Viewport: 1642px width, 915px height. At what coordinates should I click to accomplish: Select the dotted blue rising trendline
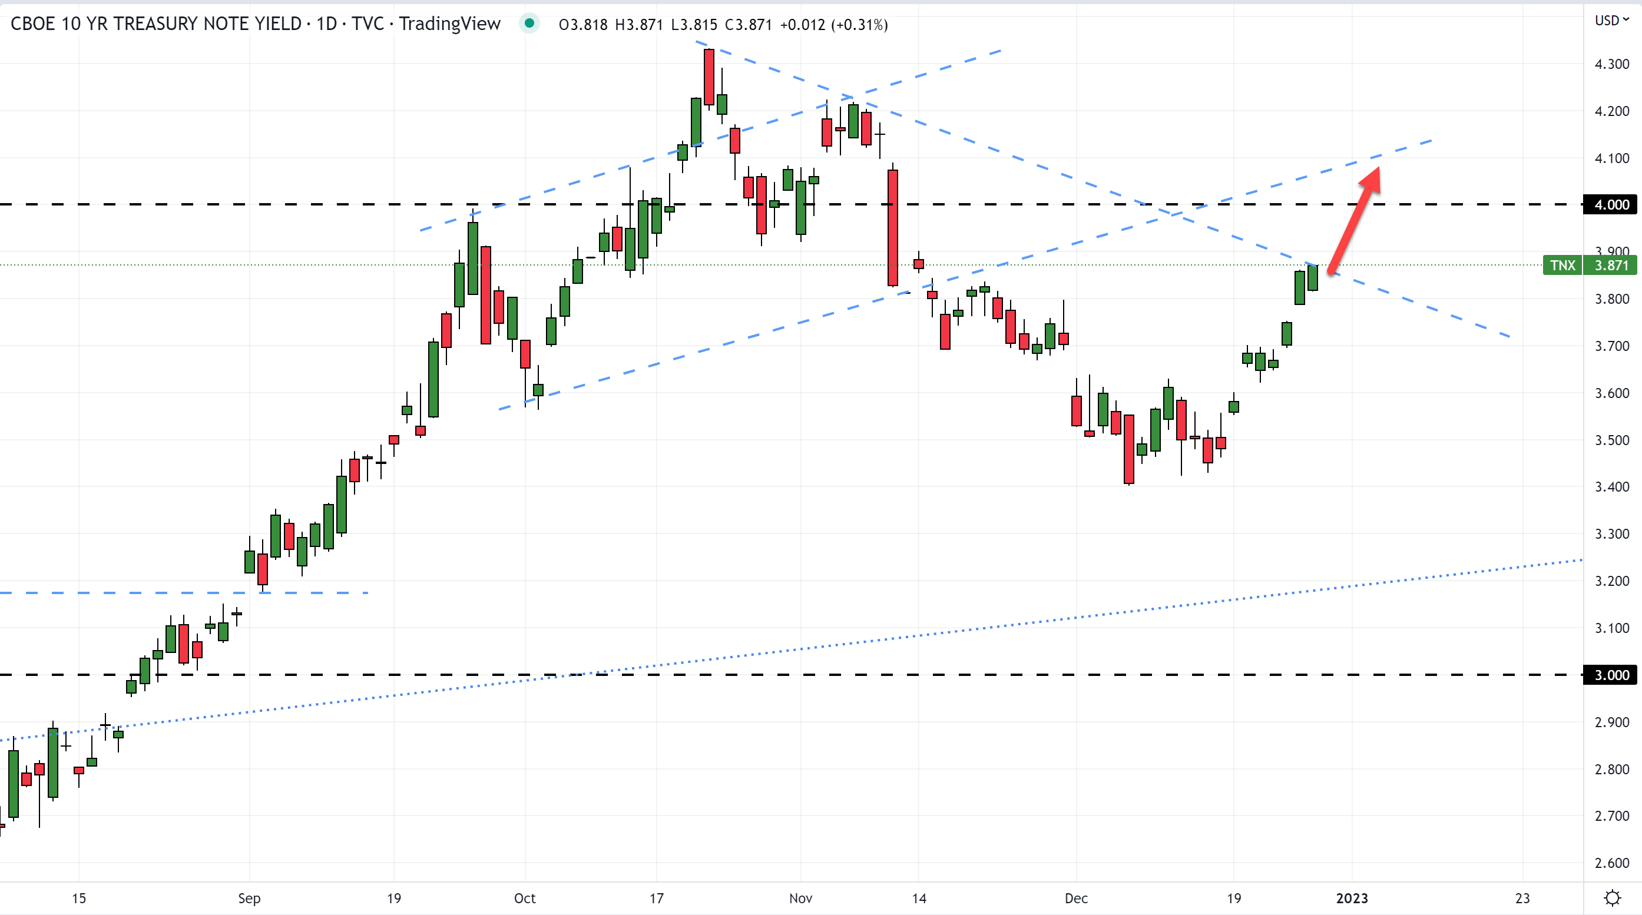pyautogui.click(x=956, y=630)
